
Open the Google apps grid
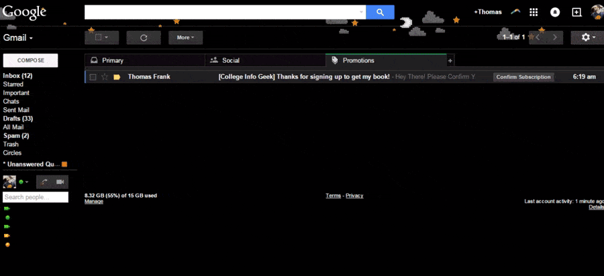(534, 12)
